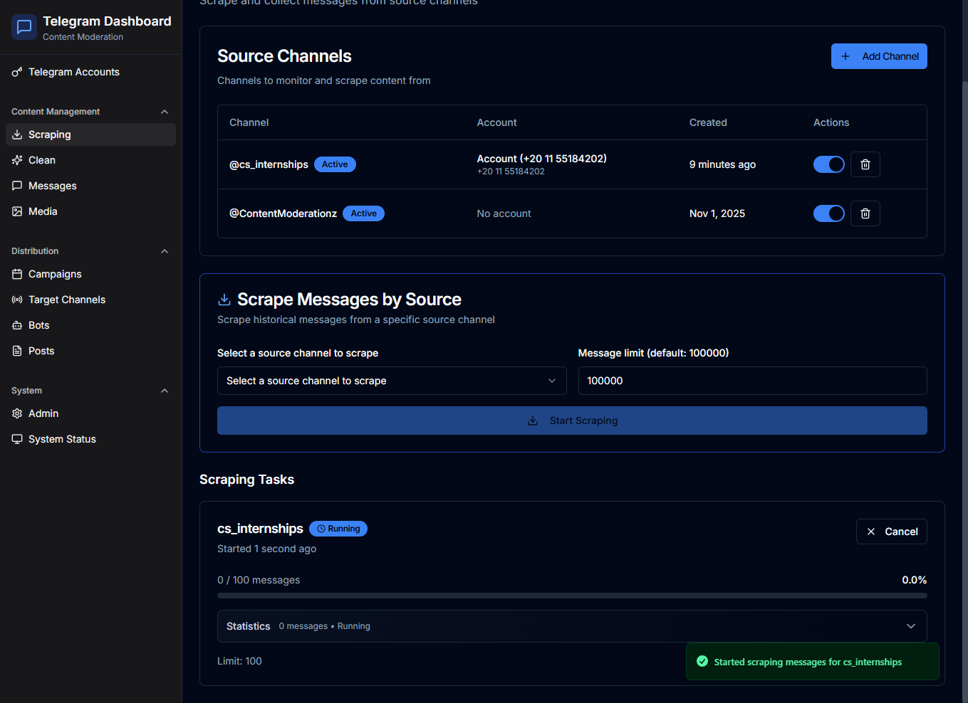Click the 'Started 1 second ago' text
This screenshot has width=968, height=703.
point(266,549)
